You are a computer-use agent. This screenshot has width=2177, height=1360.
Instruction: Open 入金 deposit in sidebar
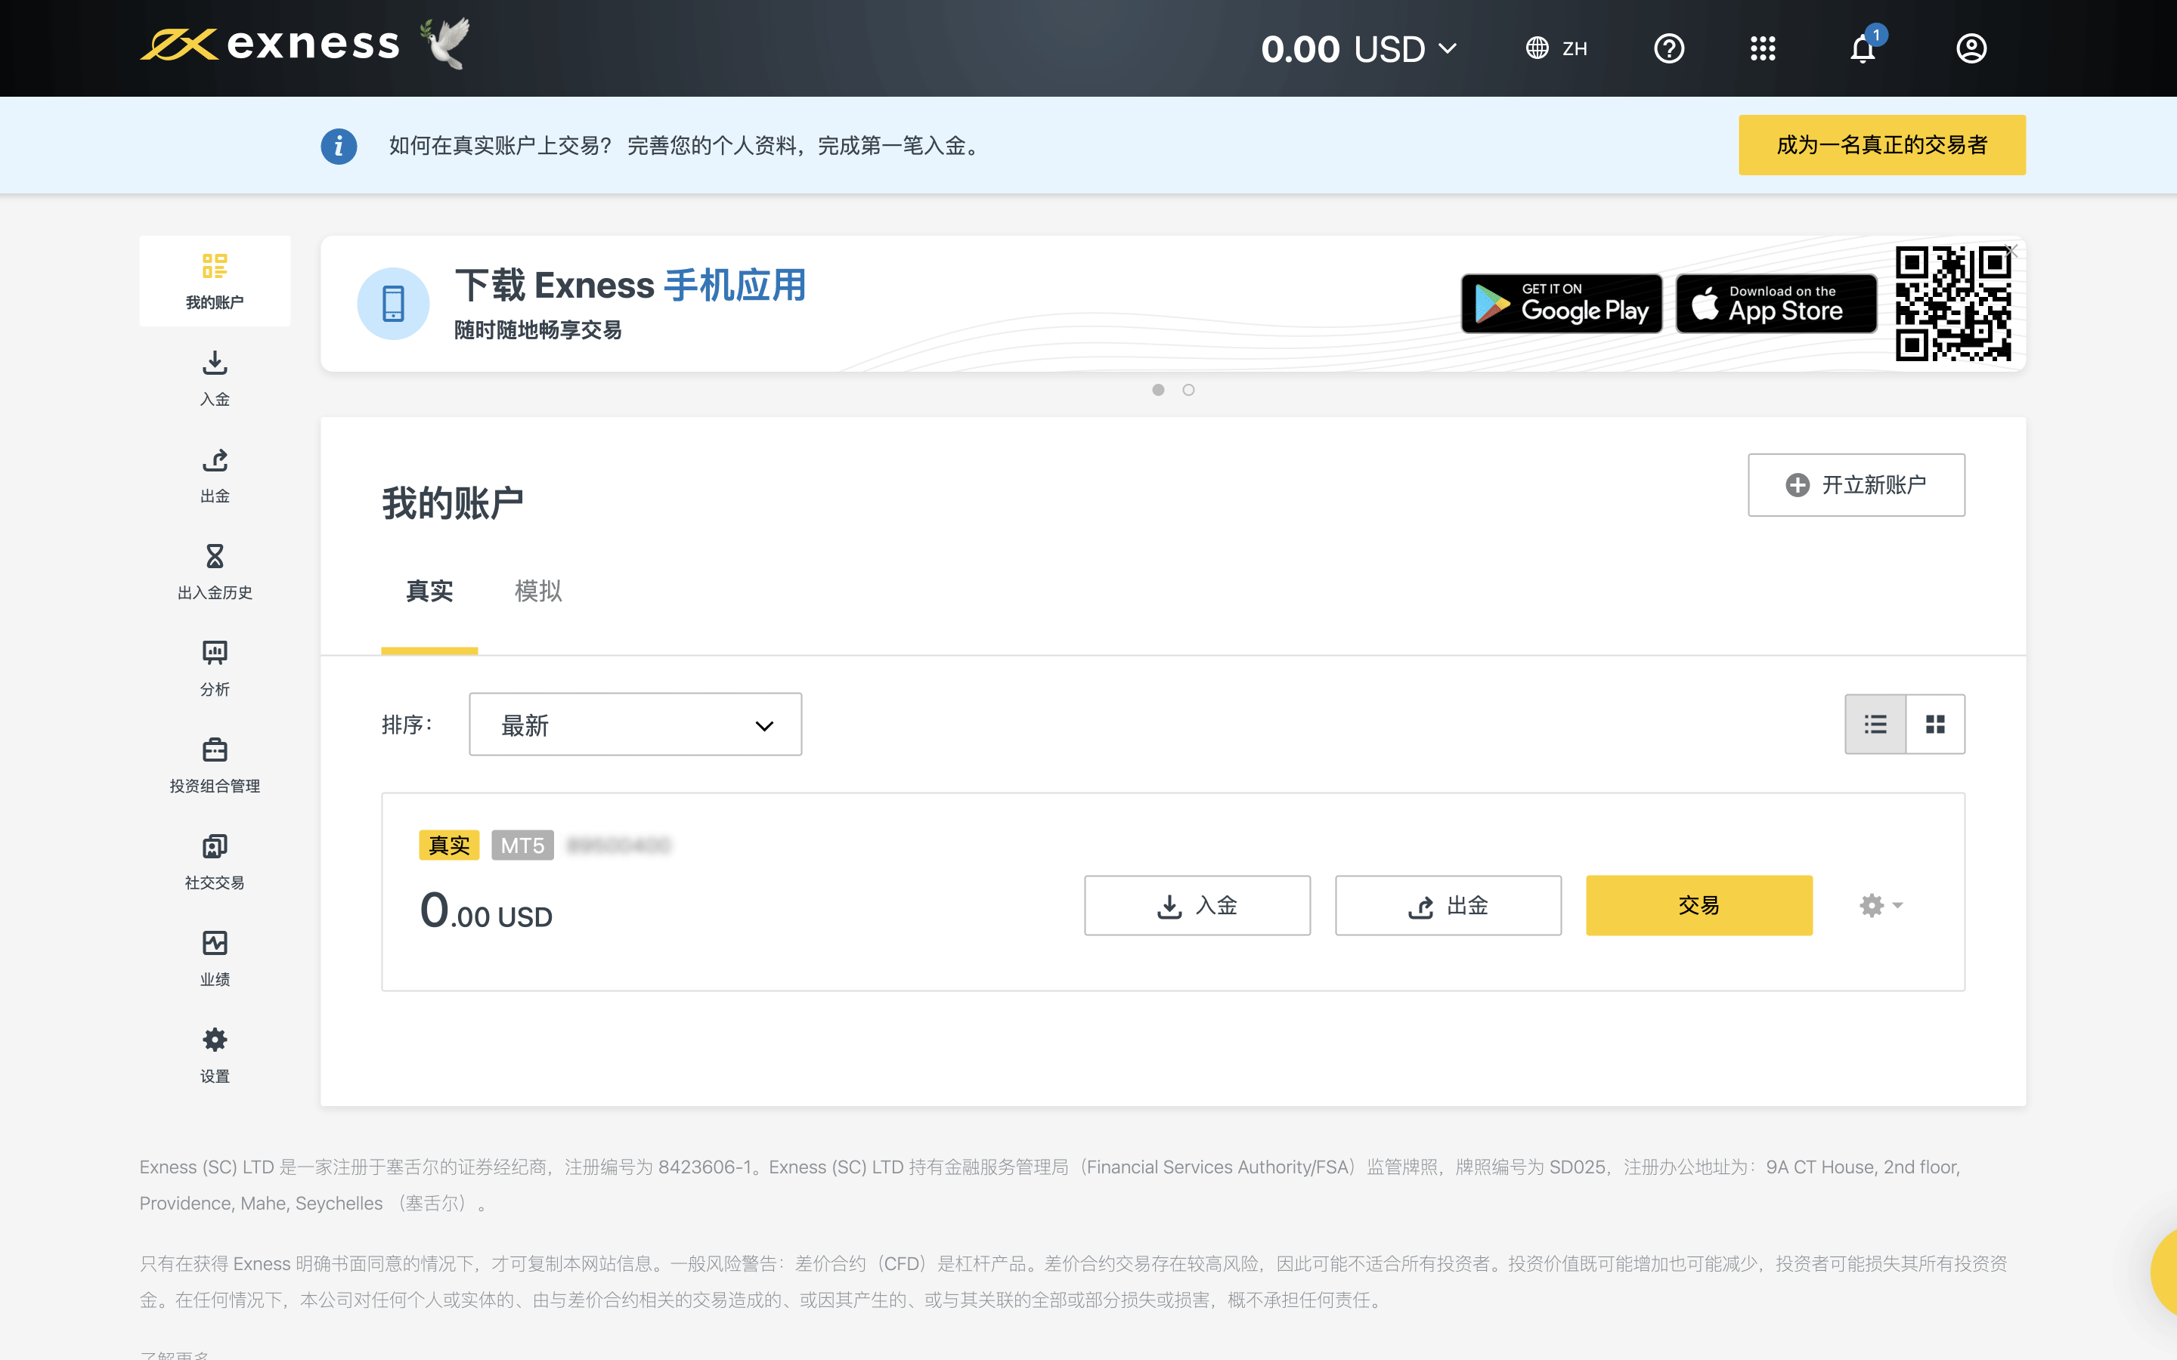tap(214, 378)
